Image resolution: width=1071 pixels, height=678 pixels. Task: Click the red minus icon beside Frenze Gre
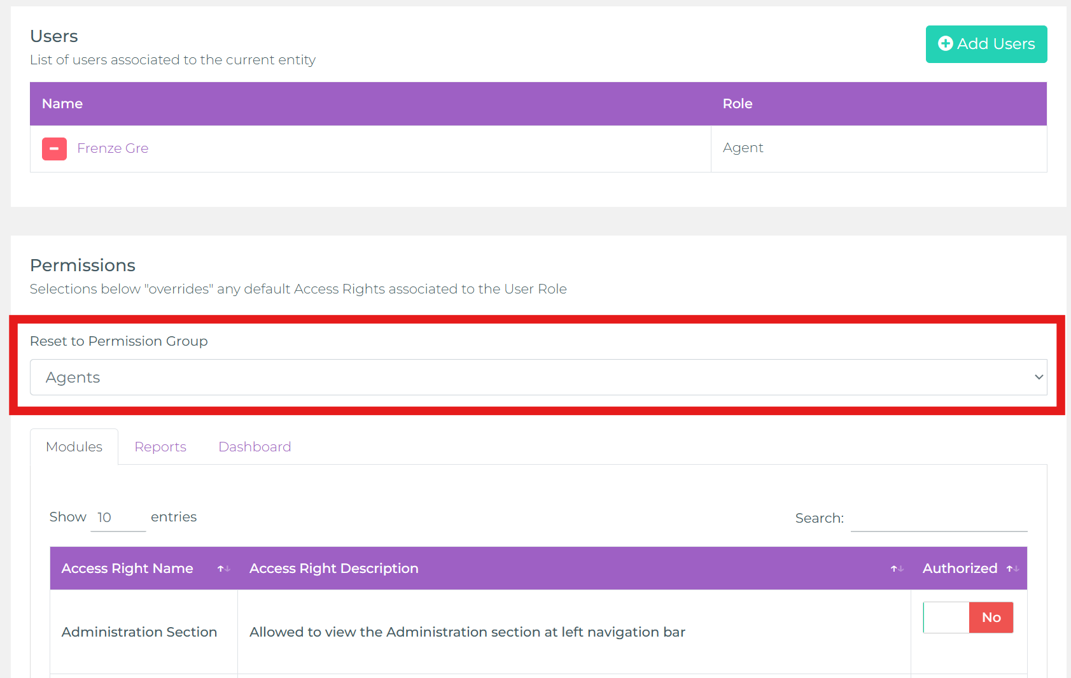pyautogui.click(x=54, y=149)
